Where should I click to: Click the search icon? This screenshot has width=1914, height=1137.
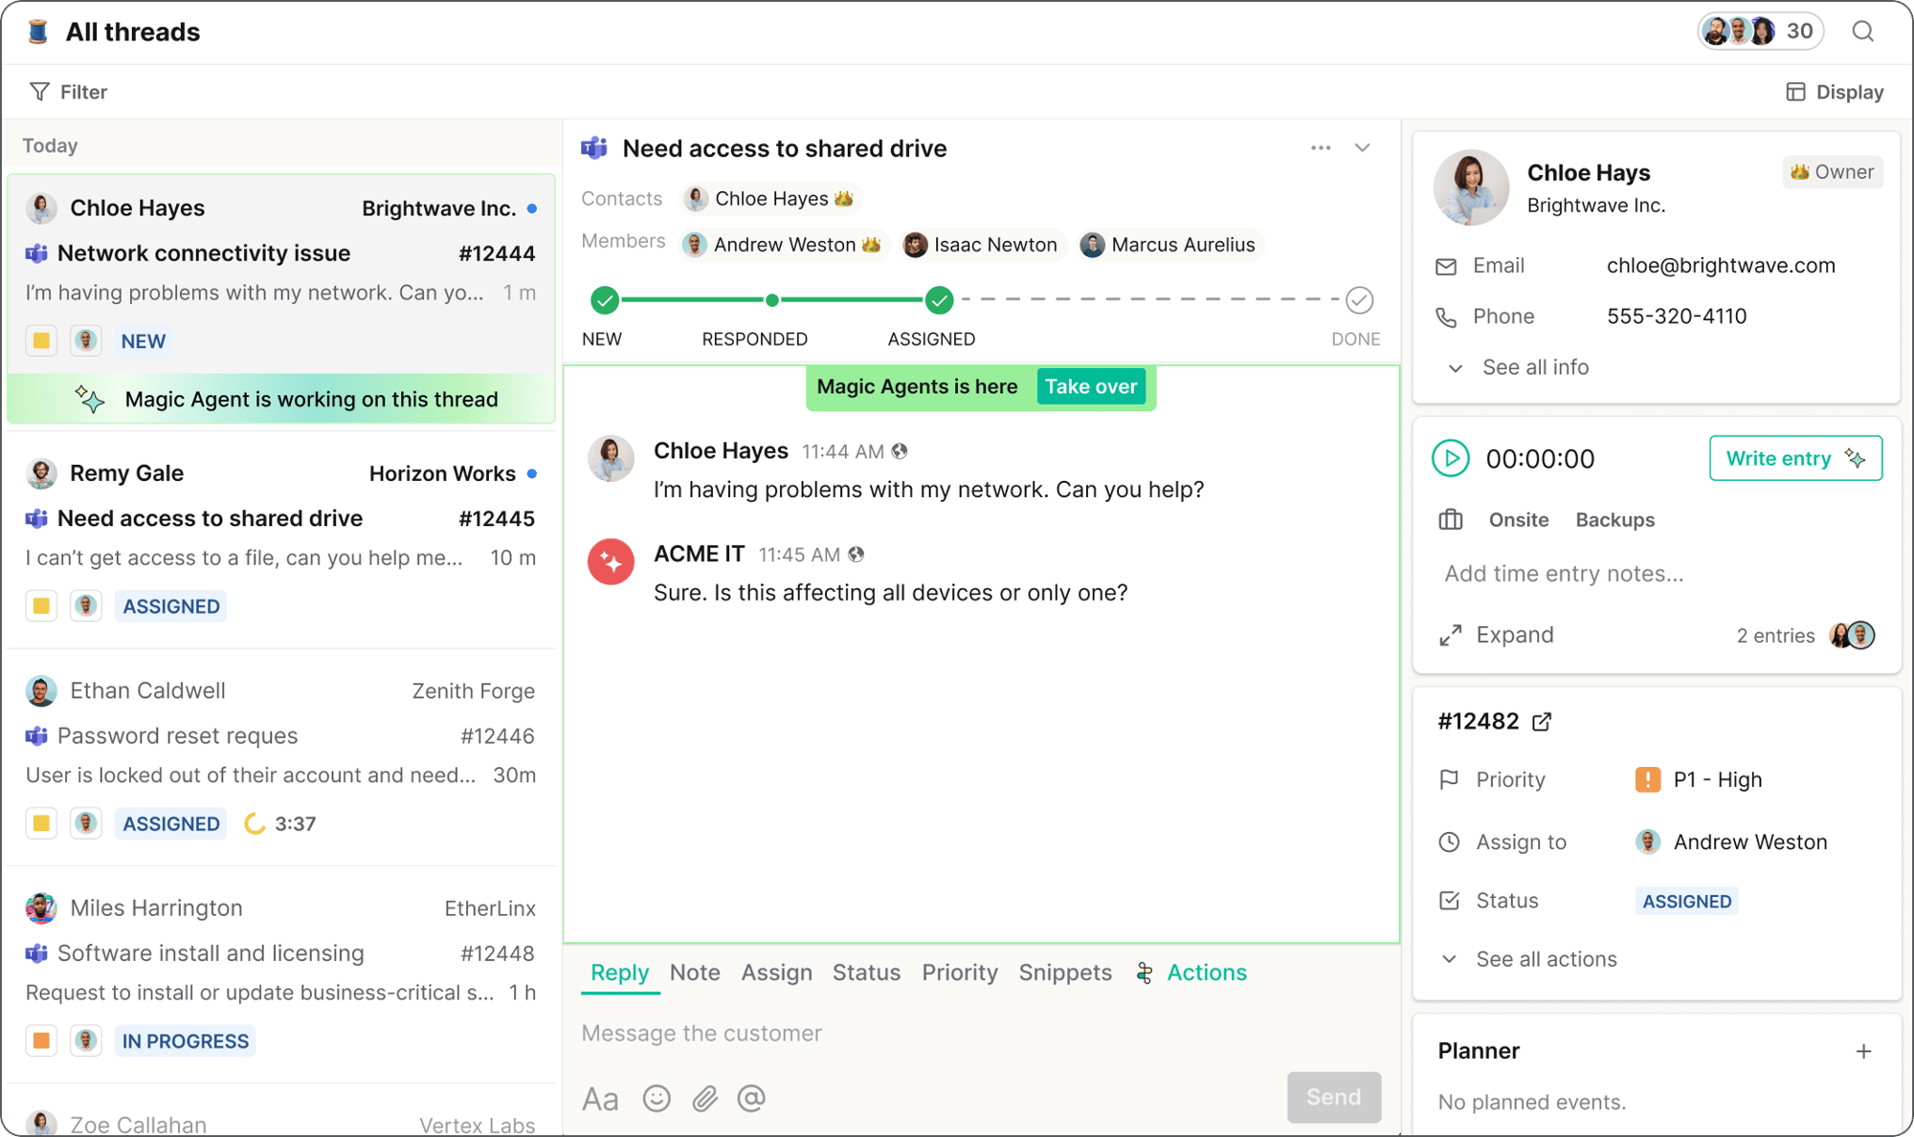pyautogui.click(x=1863, y=31)
